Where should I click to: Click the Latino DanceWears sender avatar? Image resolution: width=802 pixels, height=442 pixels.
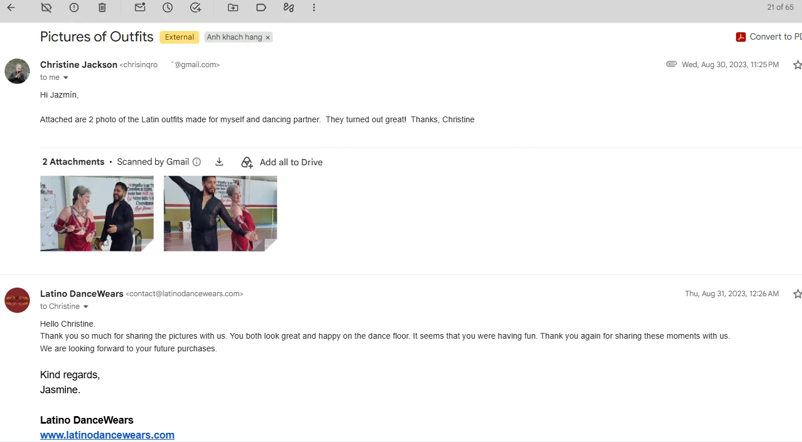[17, 300]
